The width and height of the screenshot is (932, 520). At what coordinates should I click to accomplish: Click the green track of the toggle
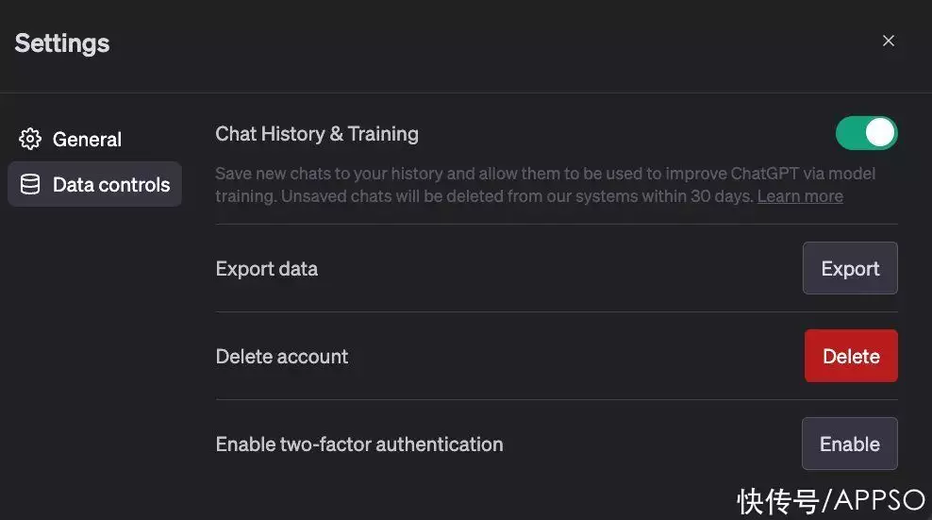tap(850, 133)
